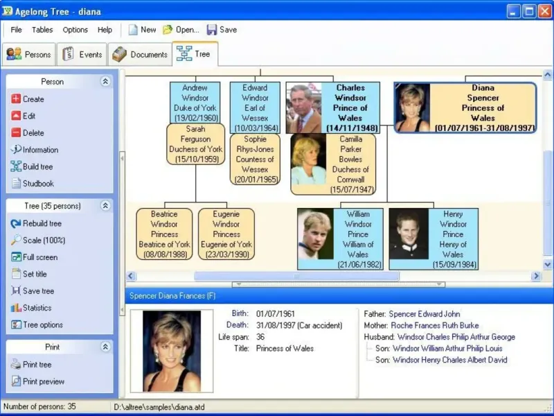Click the status bar path D:\altree\samples\diana.atd
This screenshot has width=554, height=416.
click(x=159, y=407)
